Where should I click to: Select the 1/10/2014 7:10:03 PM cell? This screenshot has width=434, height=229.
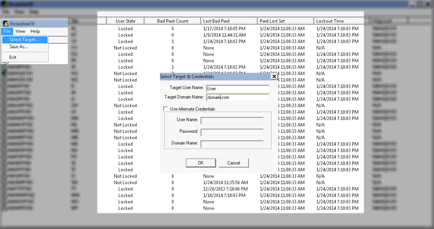click(x=224, y=195)
